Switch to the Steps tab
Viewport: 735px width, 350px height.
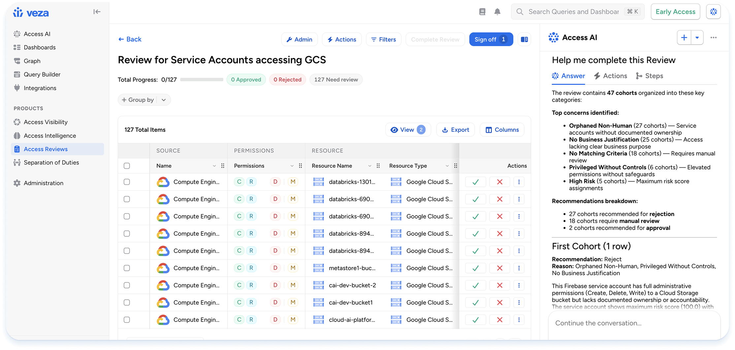[649, 76]
